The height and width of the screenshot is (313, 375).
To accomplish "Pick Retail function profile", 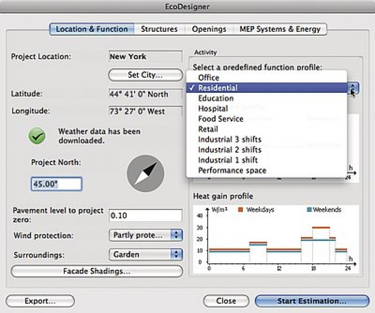I will [x=267, y=129].
